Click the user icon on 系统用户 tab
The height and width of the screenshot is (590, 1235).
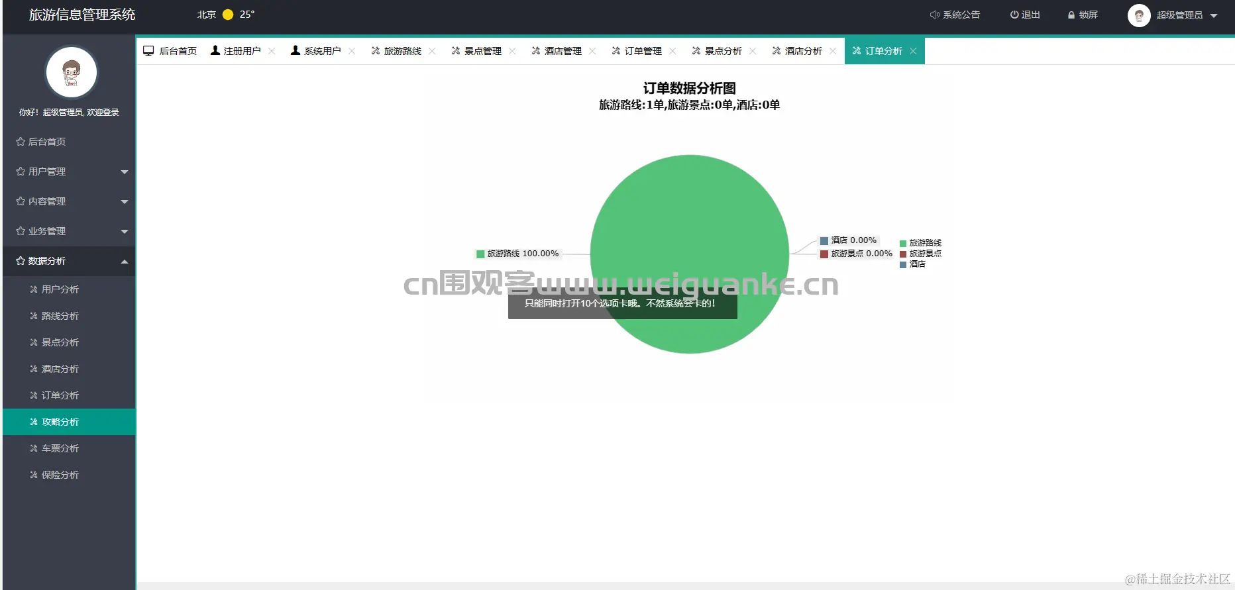coord(295,50)
